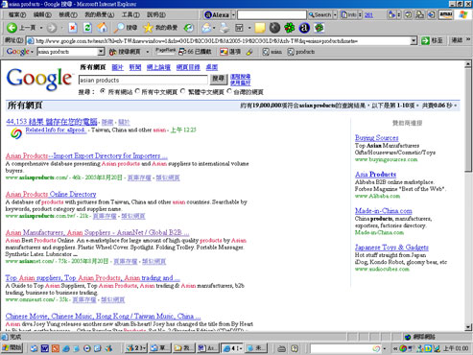Click the IE Back arrow button
This screenshot has width=473, height=355.
tap(12, 28)
